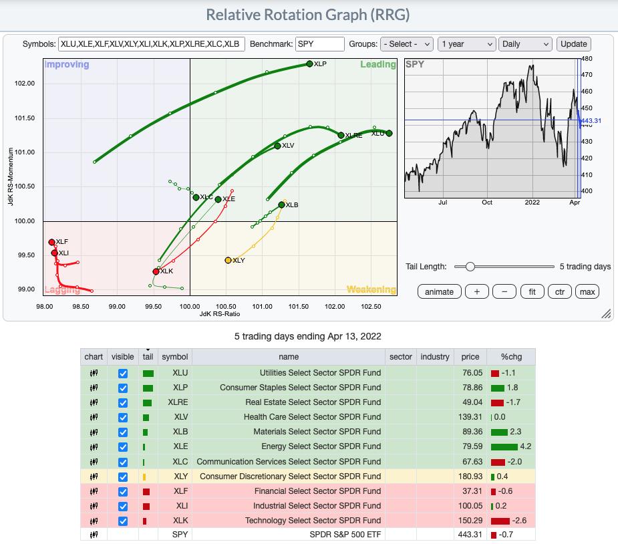Select 'Energy Select Sector SPDR Fund' name
Screen dimensions: 618x544
coord(321,446)
